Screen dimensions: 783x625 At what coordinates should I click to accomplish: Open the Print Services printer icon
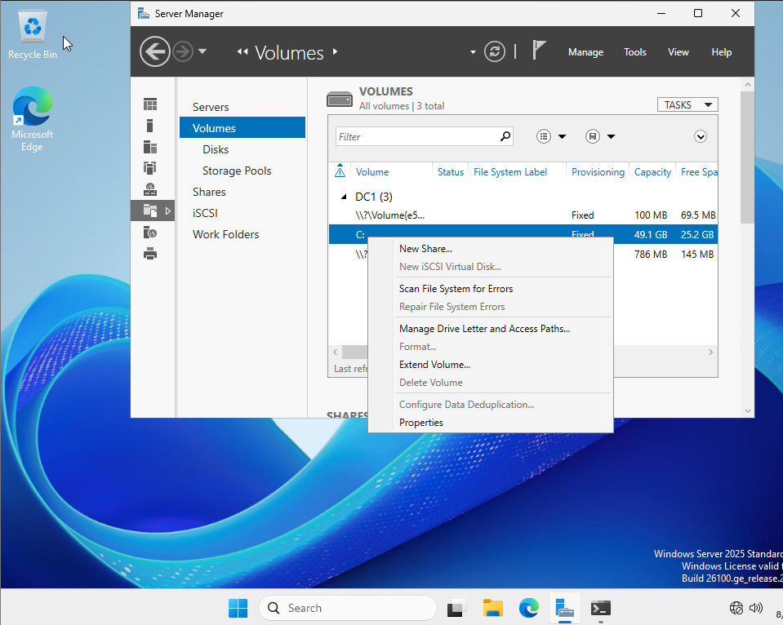150,254
